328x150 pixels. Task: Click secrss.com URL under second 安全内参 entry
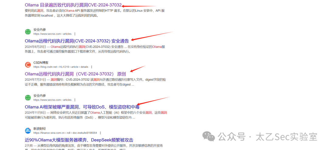pyautogui.click(x=52, y=100)
